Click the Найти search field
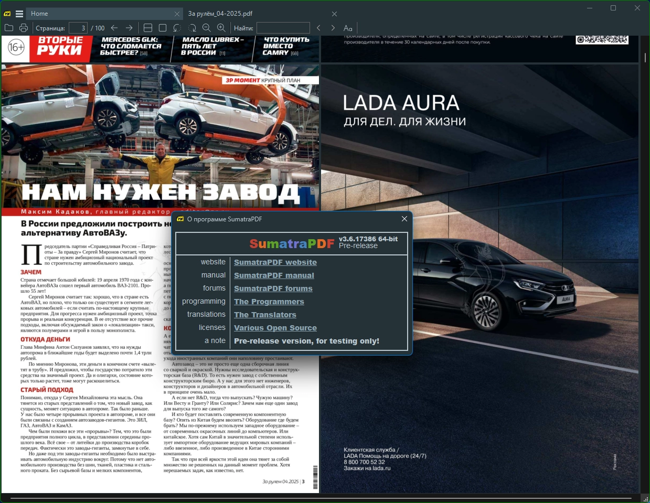The image size is (650, 503). point(283,28)
